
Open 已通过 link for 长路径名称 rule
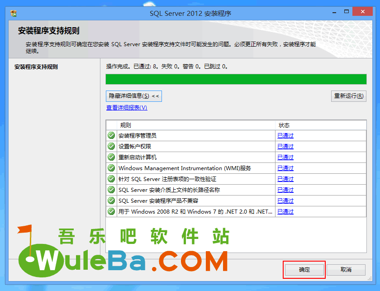click(285, 190)
